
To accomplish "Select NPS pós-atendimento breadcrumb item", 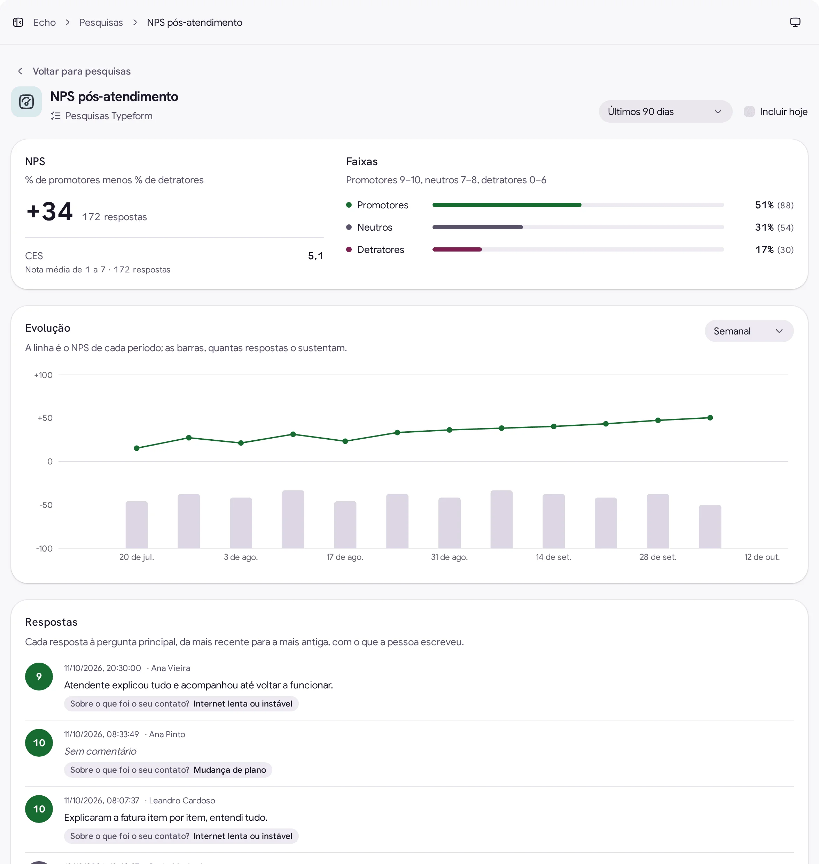I will [195, 22].
